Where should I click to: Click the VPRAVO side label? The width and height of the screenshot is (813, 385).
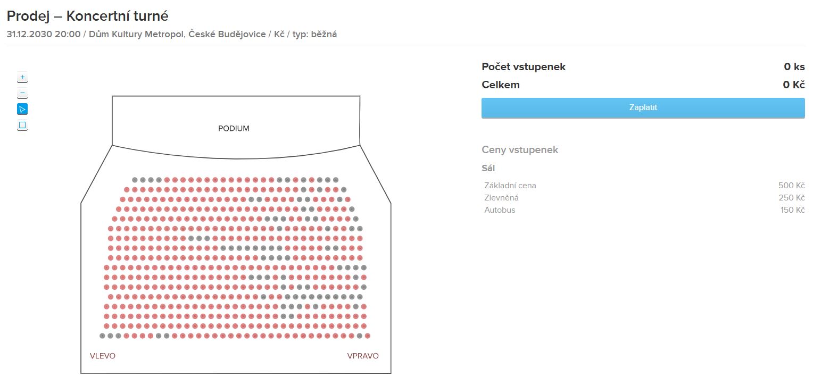pos(363,356)
